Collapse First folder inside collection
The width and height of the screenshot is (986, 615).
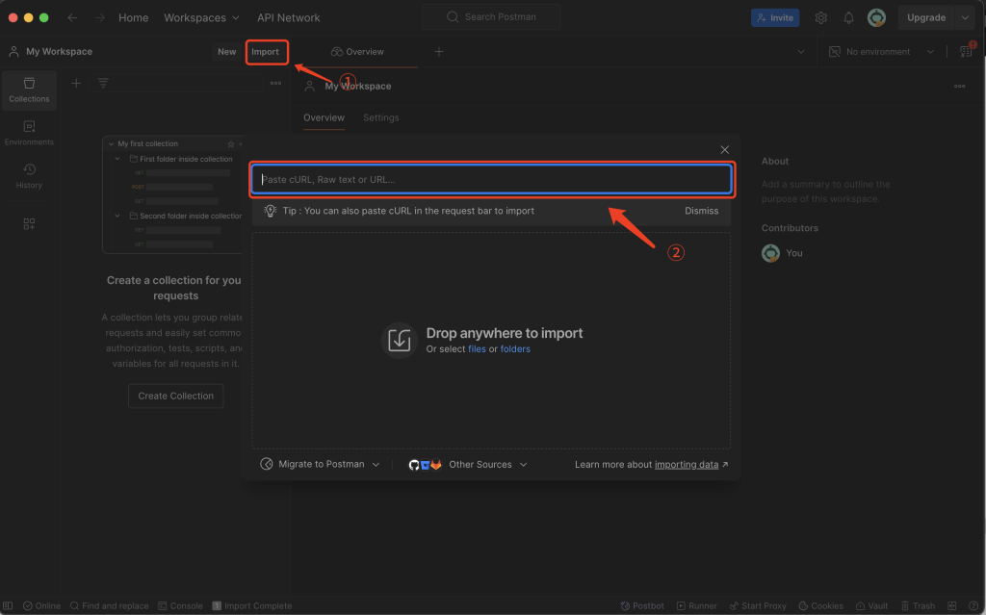click(x=117, y=159)
